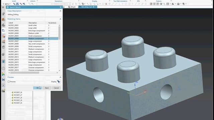Viewport: 214px width, 120px height.
Task: Click the highlighted create icon in Insert toolbar
Action: (17, 4)
